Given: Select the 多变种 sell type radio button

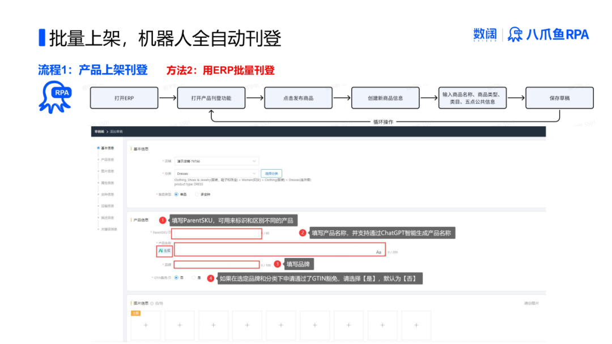Looking at the screenshot, I should 196,194.
